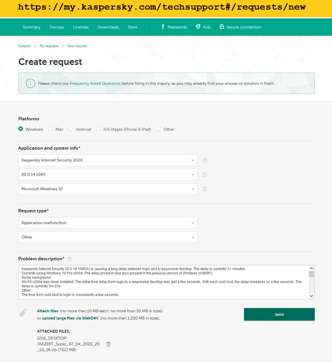
Task: Click upload large files via WebDAV link
Action: click(x=70, y=318)
